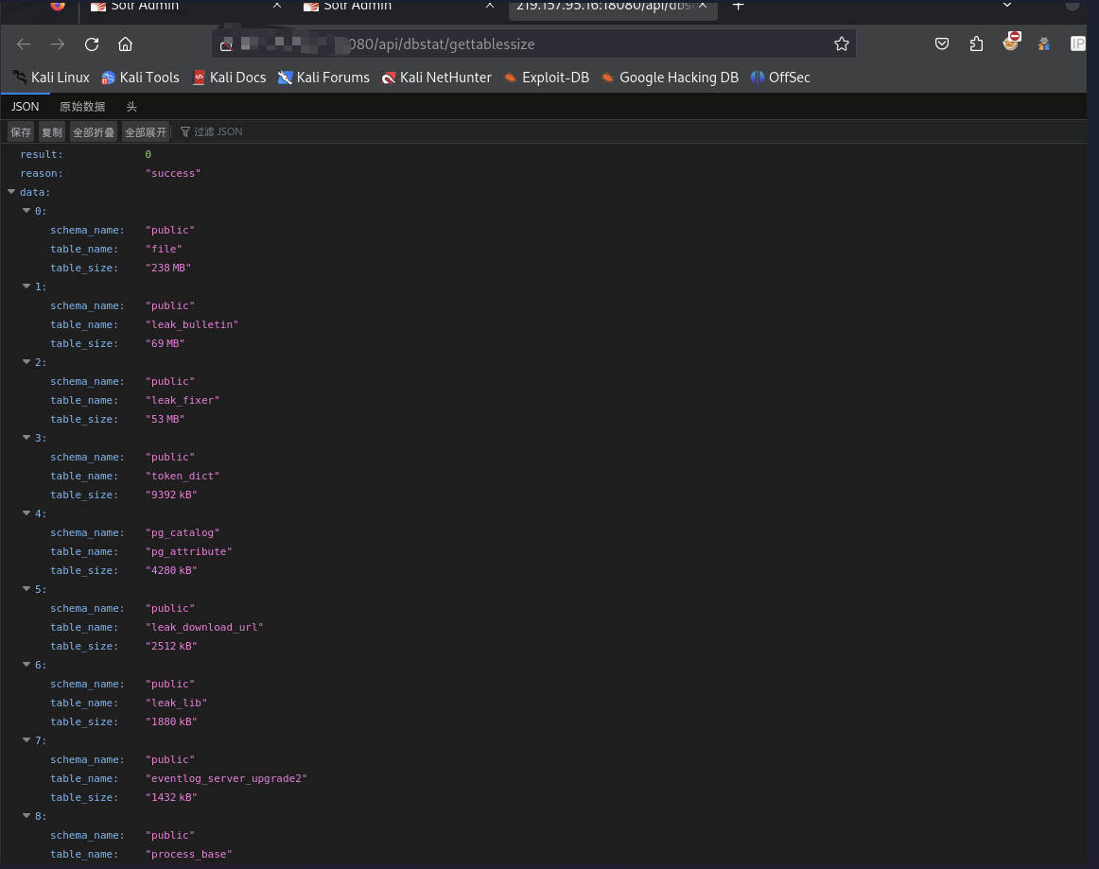Viewport: 1099px width, 869px height.
Task: Switch to the first Solr Admin tab
Action: click(185, 7)
